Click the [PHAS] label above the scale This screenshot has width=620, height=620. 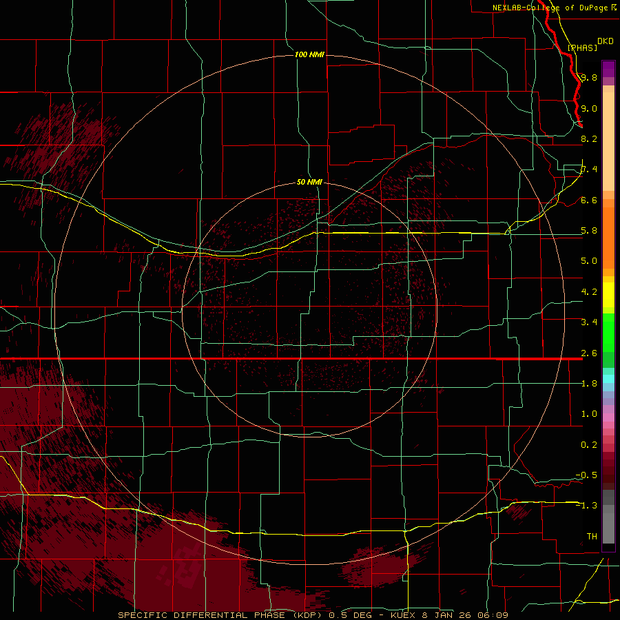[582, 48]
